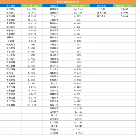Click the 陕西金叶 cell

102,16
